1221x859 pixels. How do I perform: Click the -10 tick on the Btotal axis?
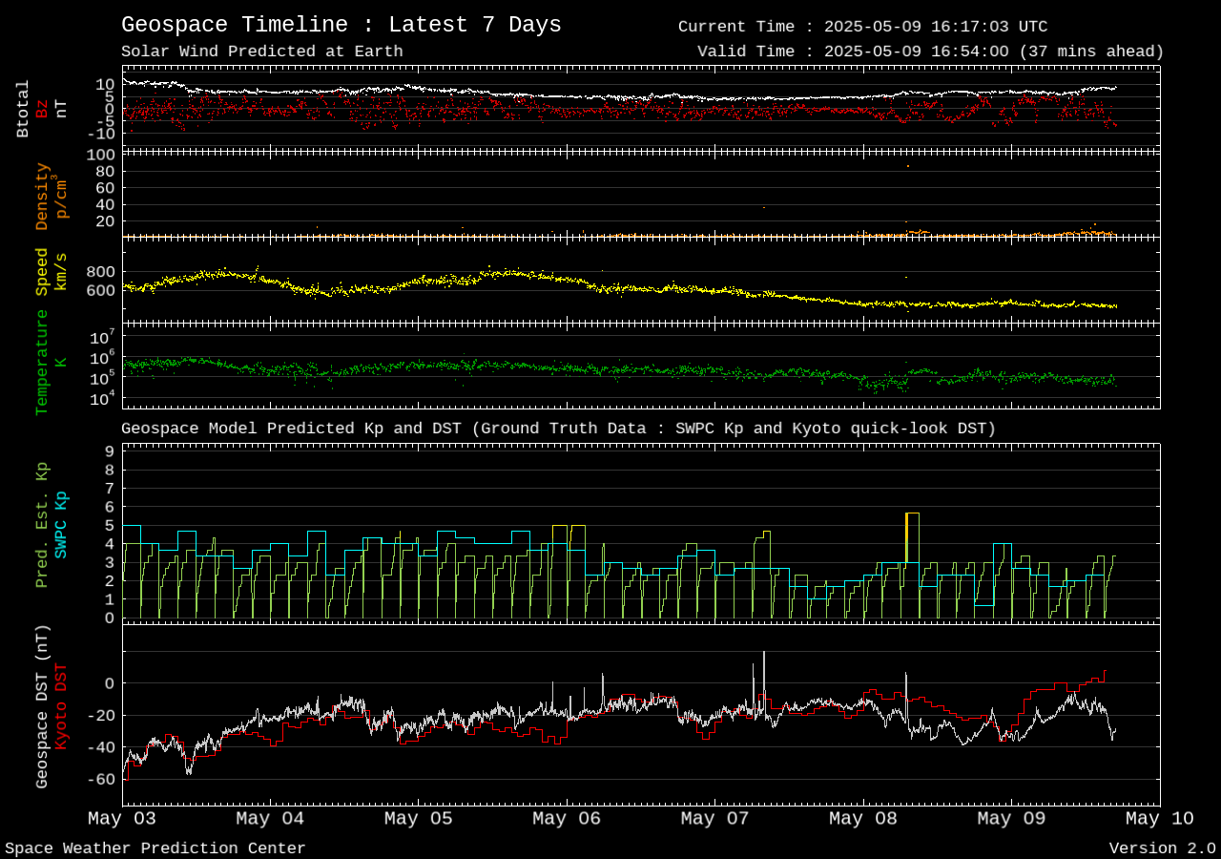101,134
